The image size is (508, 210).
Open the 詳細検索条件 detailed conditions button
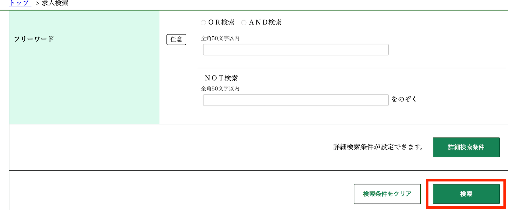pyautogui.click(x=466, y=147)
